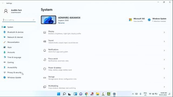Click the tray microphone icon

(x=140, y=94)
